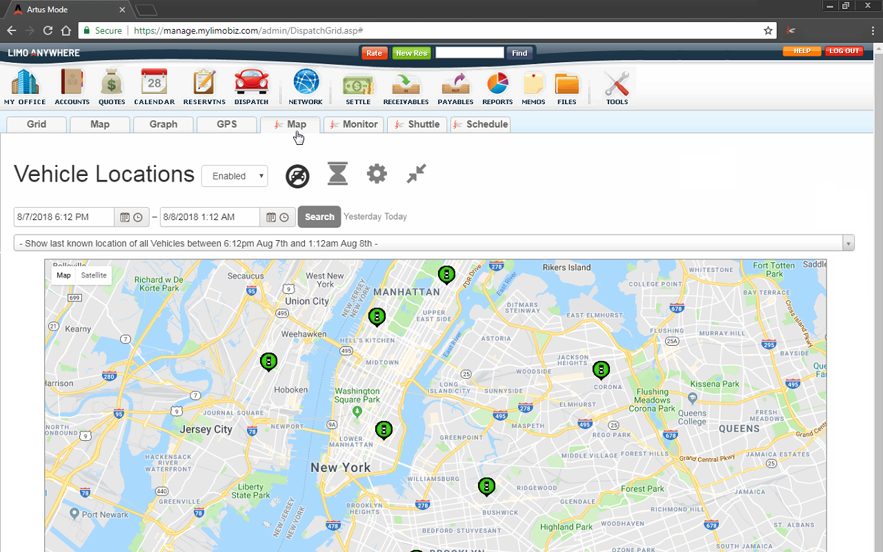Click the Rate button

(374, 53)
